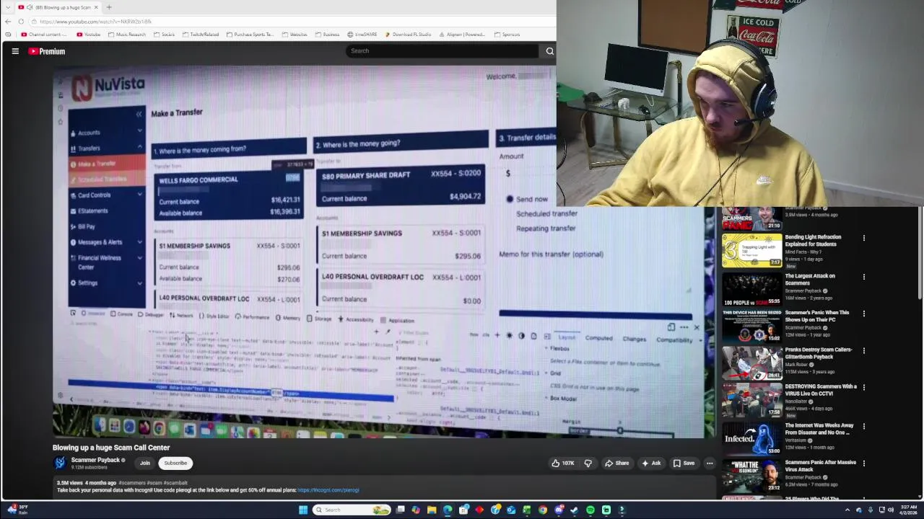This screenshot has width=924, height=519.
Task: Click the Windows taskbar Search box
Action: click(352, 510)
